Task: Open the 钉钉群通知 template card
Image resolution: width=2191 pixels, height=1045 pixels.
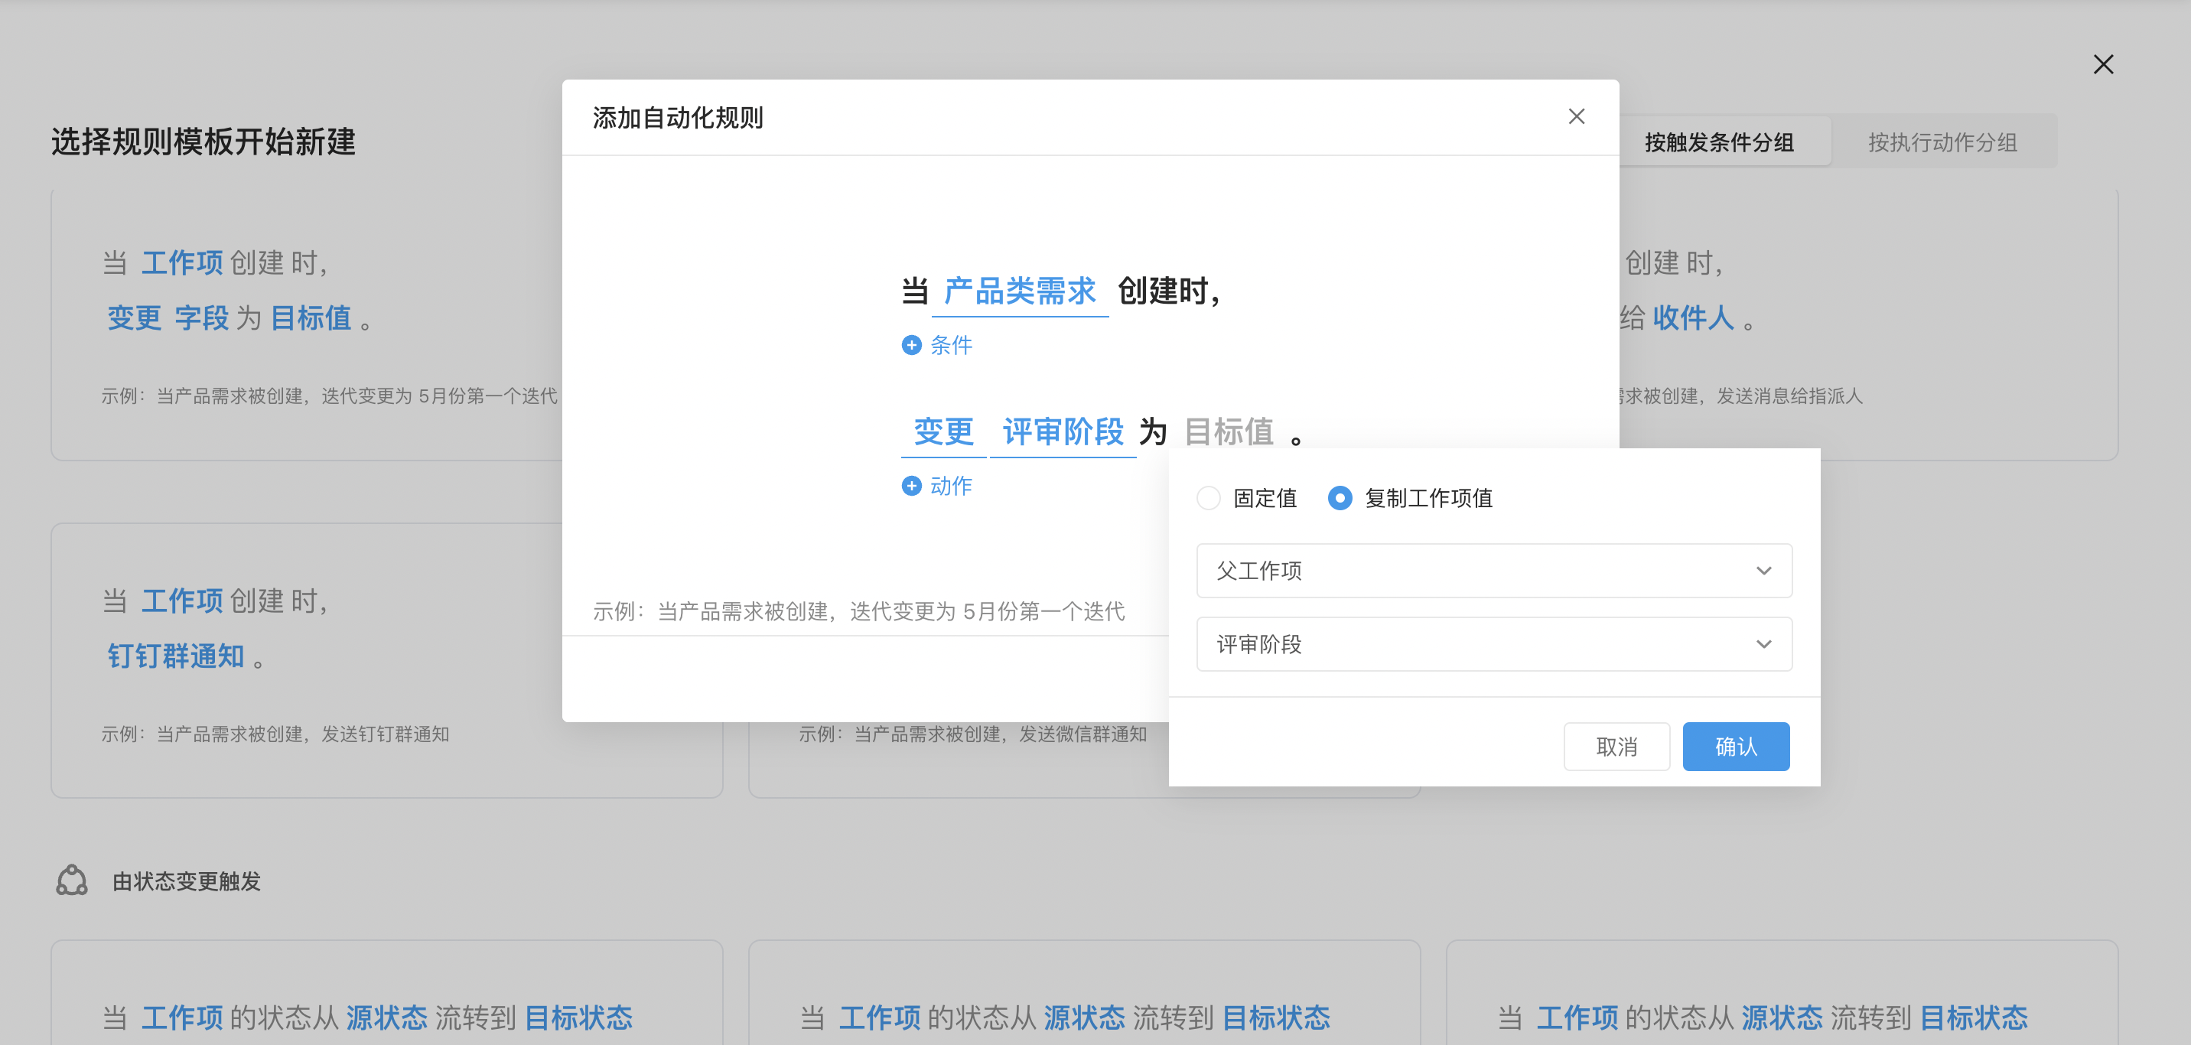Action: click(x=387, y=660)
